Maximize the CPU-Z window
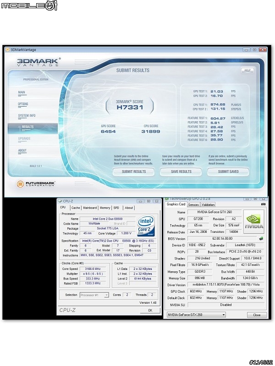This screenshot has width=275, height=366. [148, 201]
